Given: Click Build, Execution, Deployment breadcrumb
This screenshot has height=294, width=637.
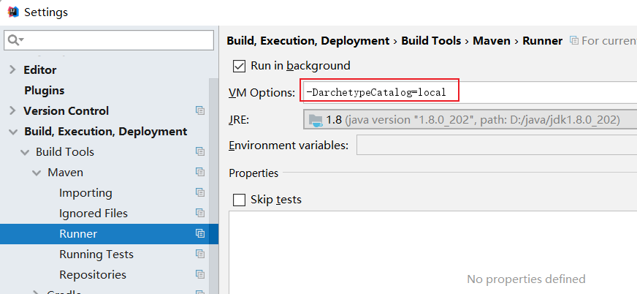Looking at the screenshot, I should click(x=308, y=41).
